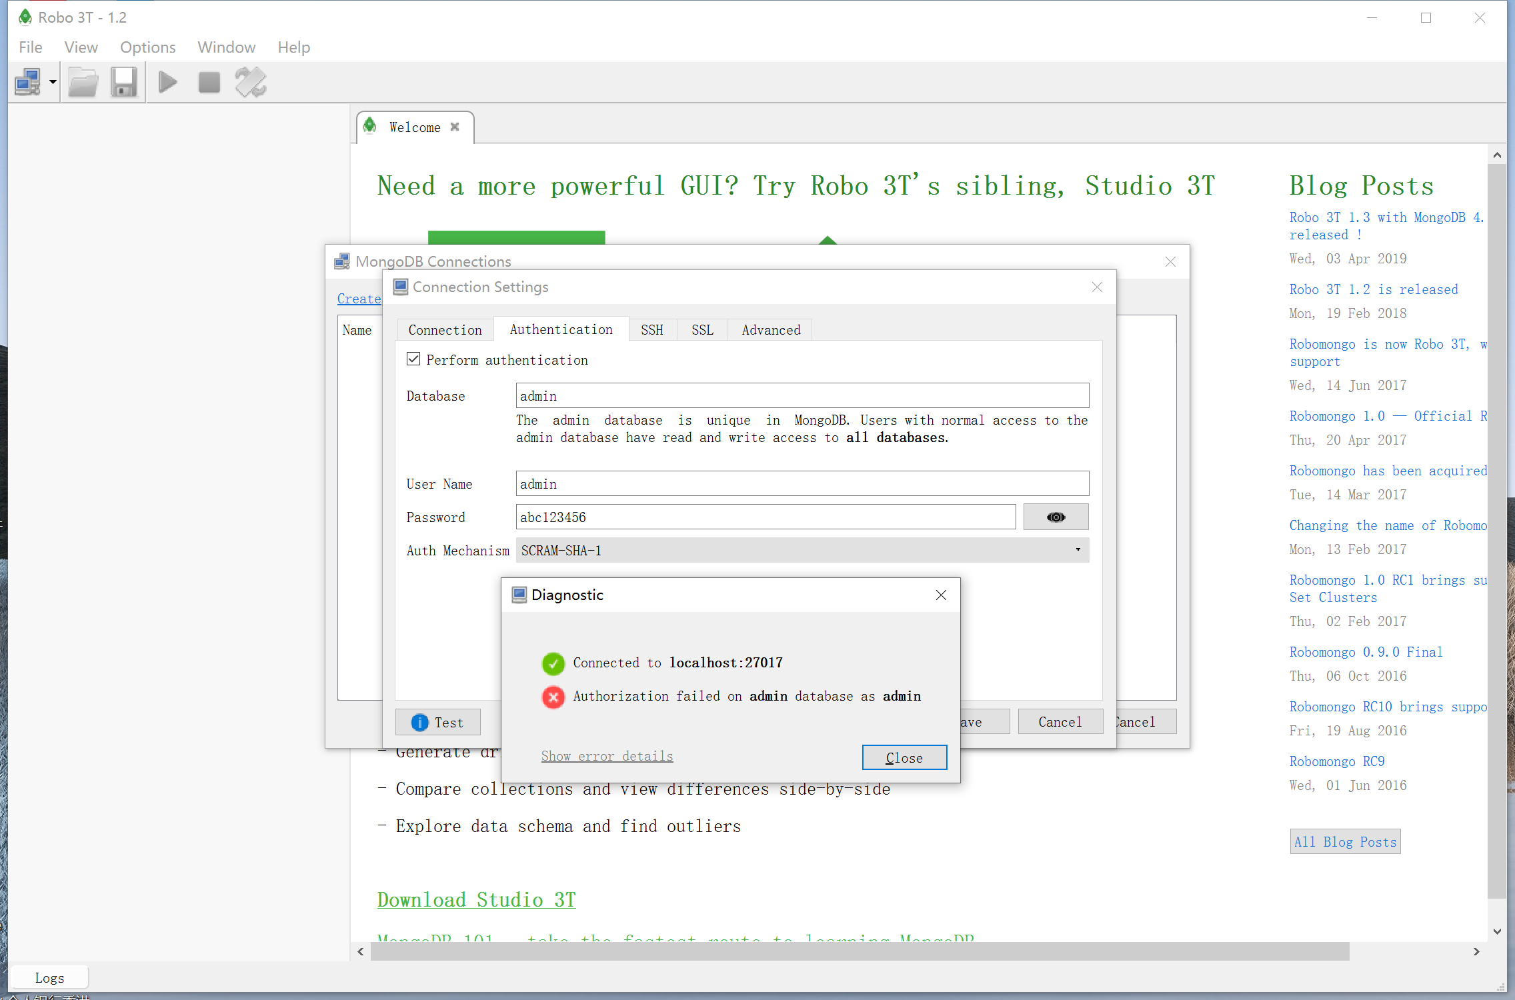Switch to the SSH tab
This screenshot has width=1515, height=1000.
coord(651,330)
